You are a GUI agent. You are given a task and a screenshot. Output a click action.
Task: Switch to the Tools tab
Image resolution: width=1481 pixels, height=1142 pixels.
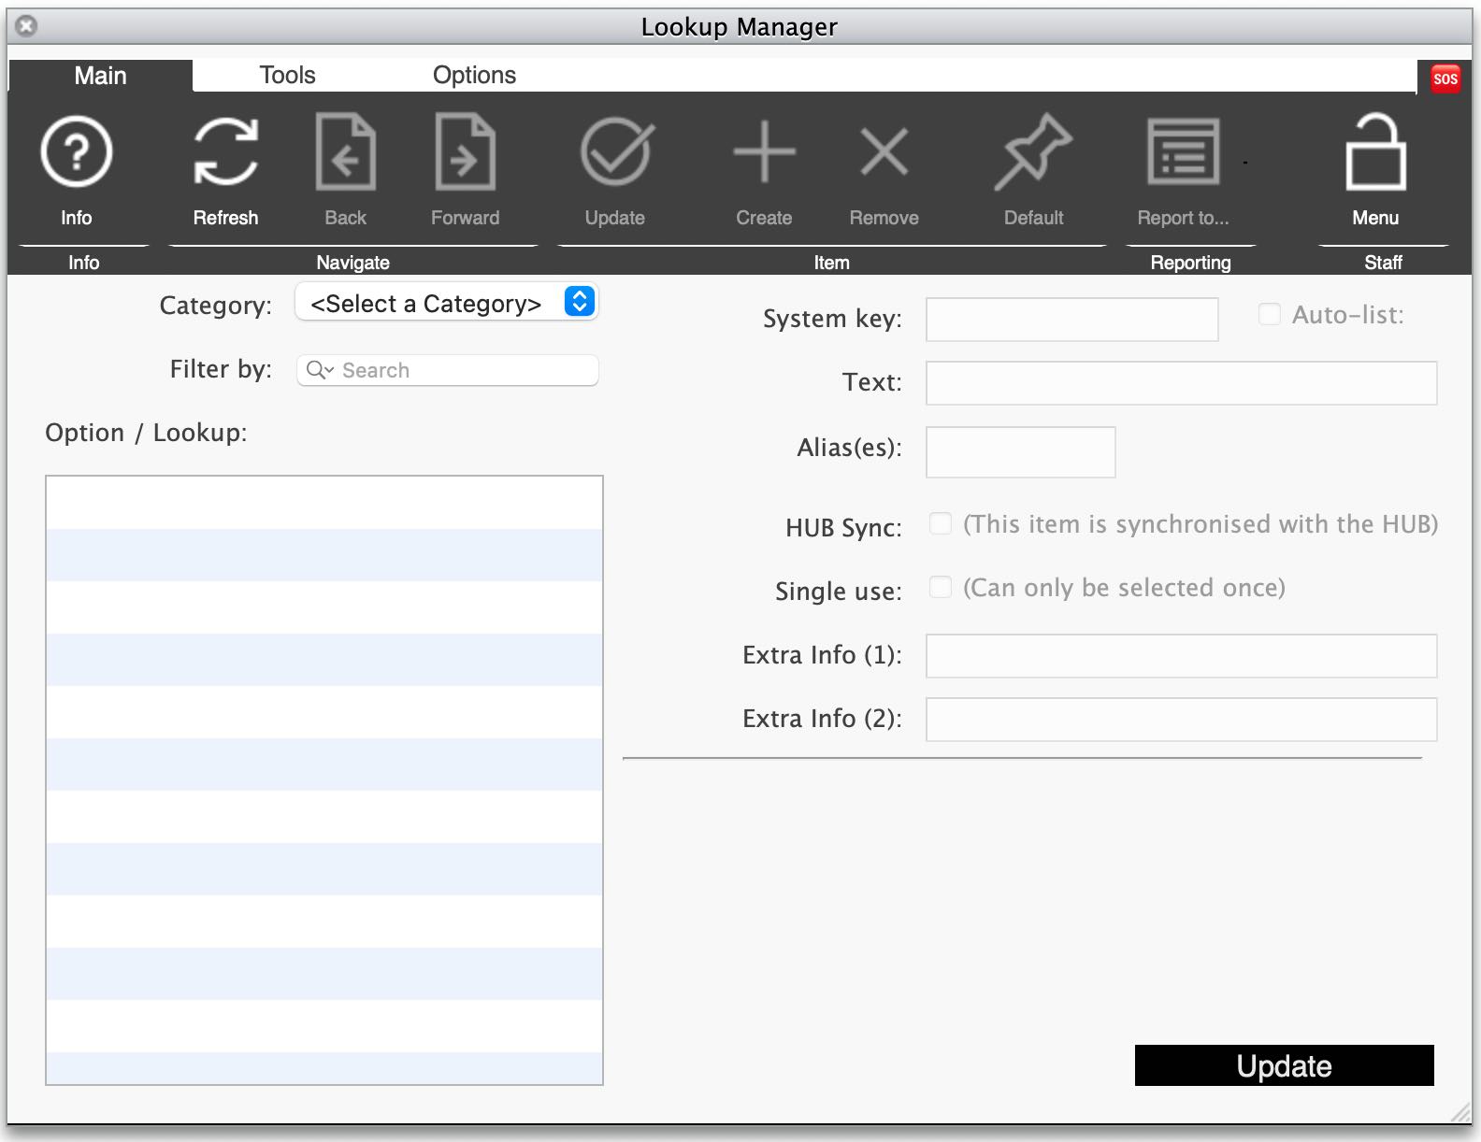(x=287, y=76)
